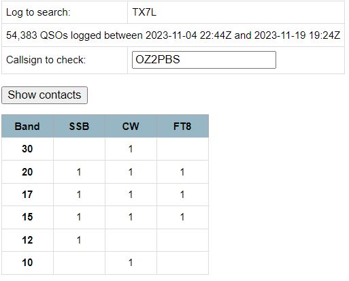Click the 17 band row label
The image size is (349, 281).
pyautogui.click(x=27, y=195)
